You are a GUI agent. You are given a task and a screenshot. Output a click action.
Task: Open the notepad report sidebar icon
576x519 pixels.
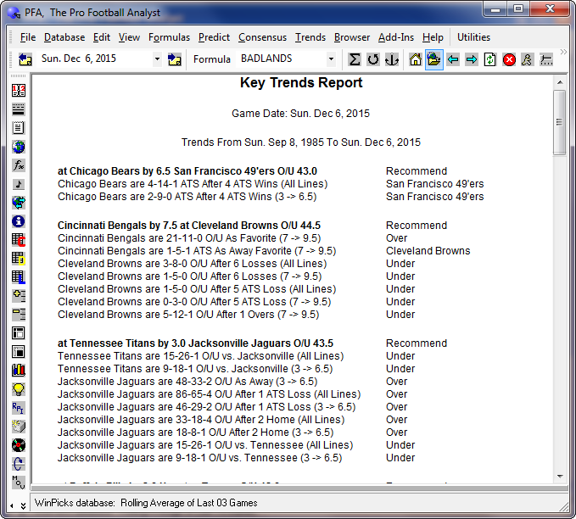pyautogui.click(x=19, y=128)
